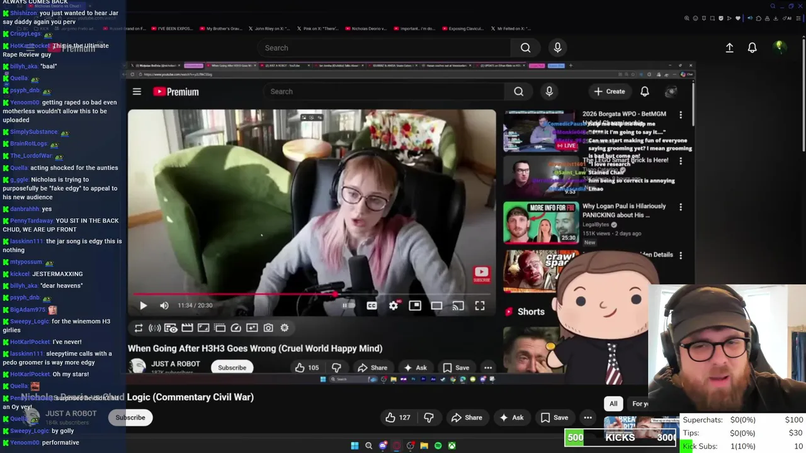This screenshot has height=453, width=806.
Task: Open options for Logan Paul video
Action: (681, 207)
